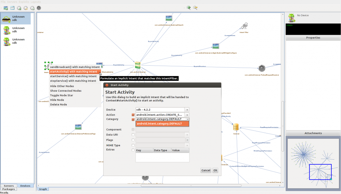Click the Data Type column header
The image size is (341, 194).
[162, 150]
